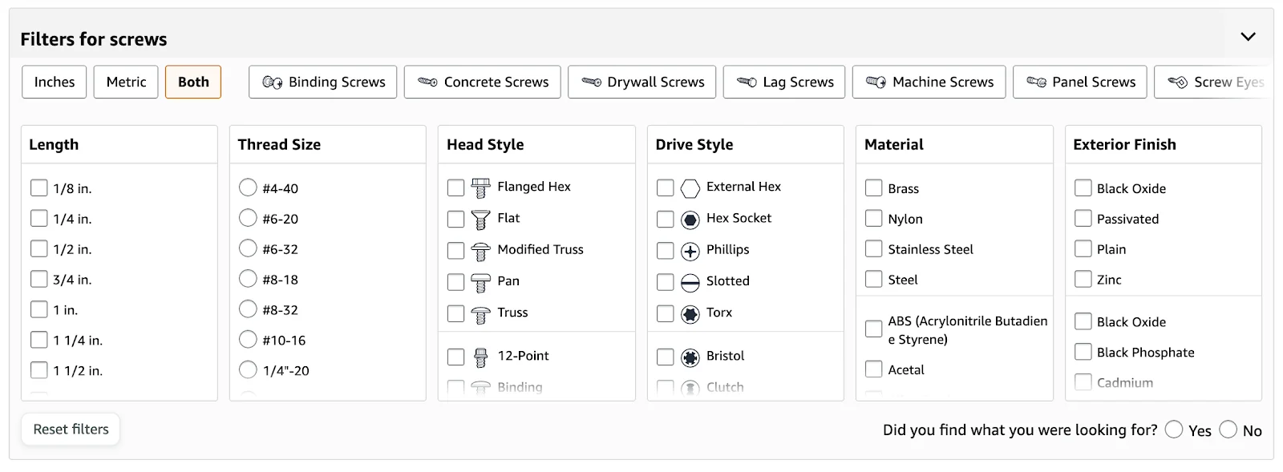Check the Zinc exterior finish box
Screen dimensions: 1283x472
pos(1083,279)
